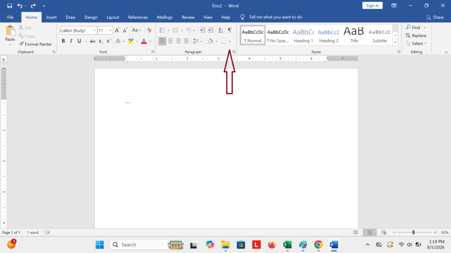Screen dimensions: 451x253
Task: Apply the Heading 1 style
Action: pos(303,36)
